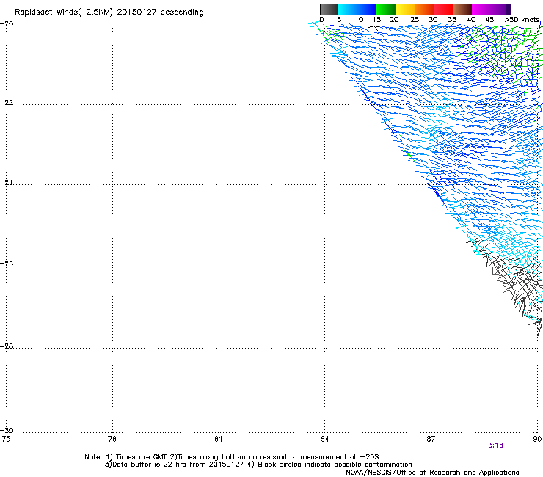Screen dimensions: 543x477
Task: Click longitude label '78'
Action: (x=112, y=439)
